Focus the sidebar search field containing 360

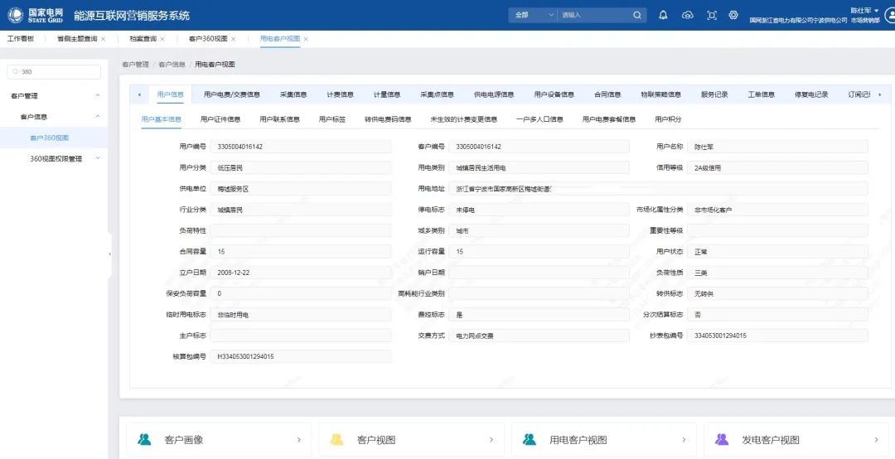54,72
